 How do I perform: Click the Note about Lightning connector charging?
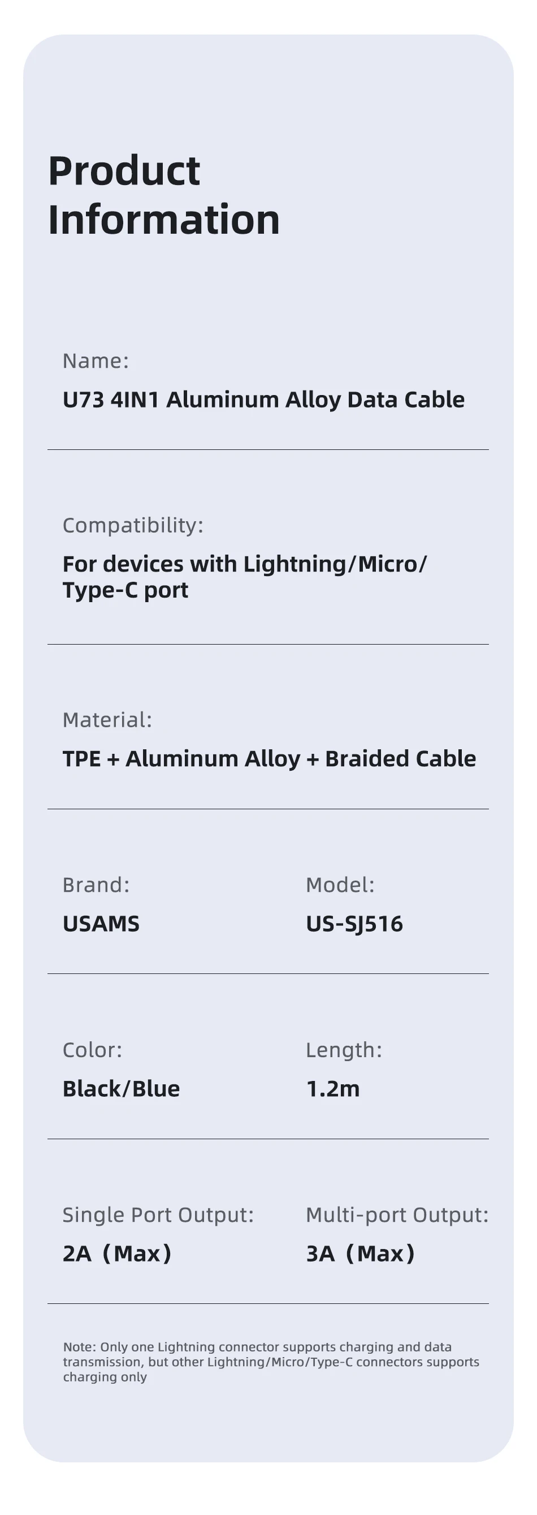271,1362
